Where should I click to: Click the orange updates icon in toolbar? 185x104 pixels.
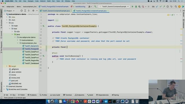pos(179,7)
